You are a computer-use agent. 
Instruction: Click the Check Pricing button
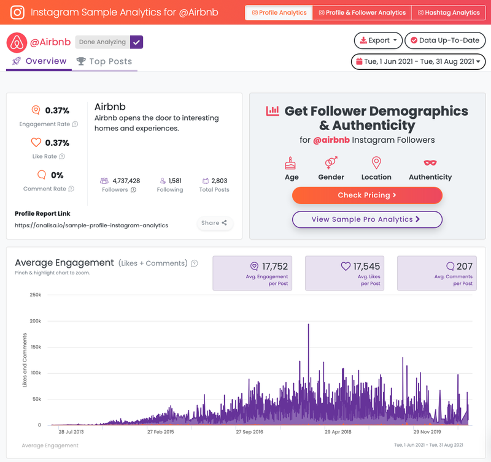click(x=367, y=195)
